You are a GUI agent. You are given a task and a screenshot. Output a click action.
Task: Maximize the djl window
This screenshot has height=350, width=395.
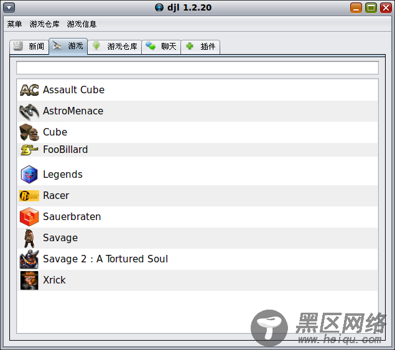point(371,8)
